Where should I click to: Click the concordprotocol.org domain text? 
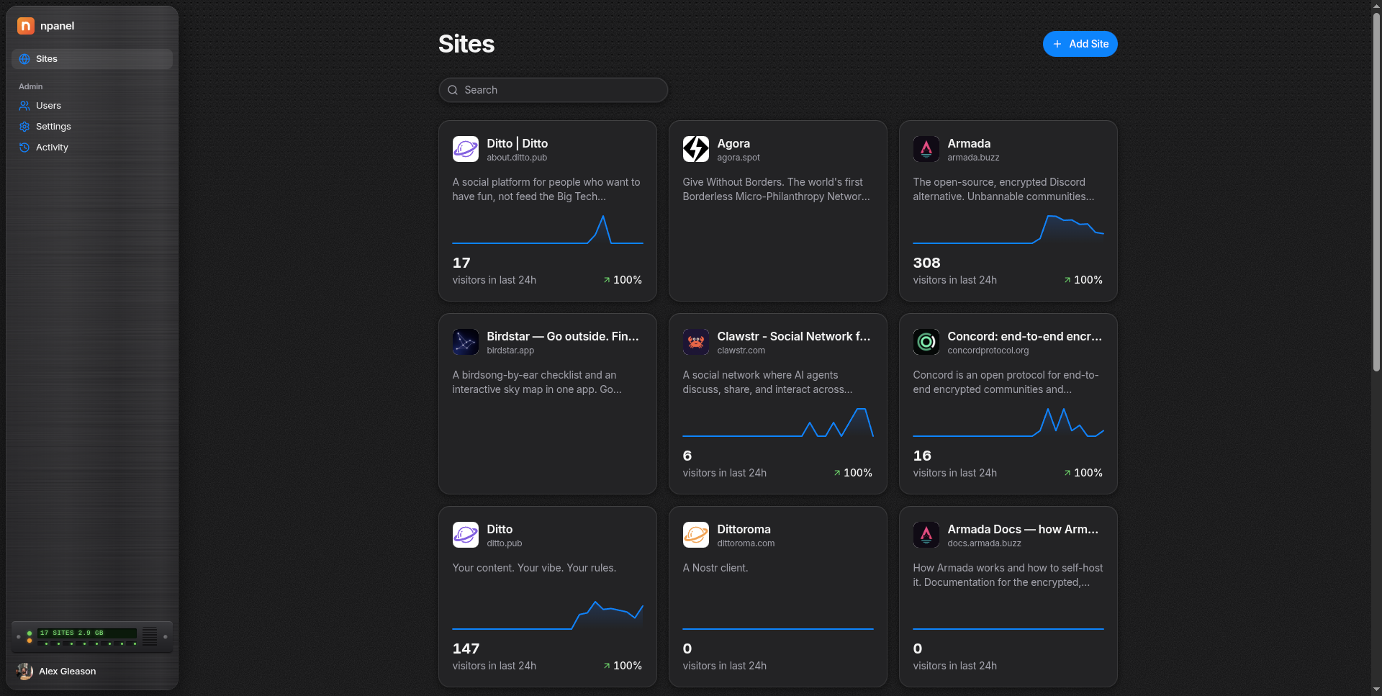[988, 351]
